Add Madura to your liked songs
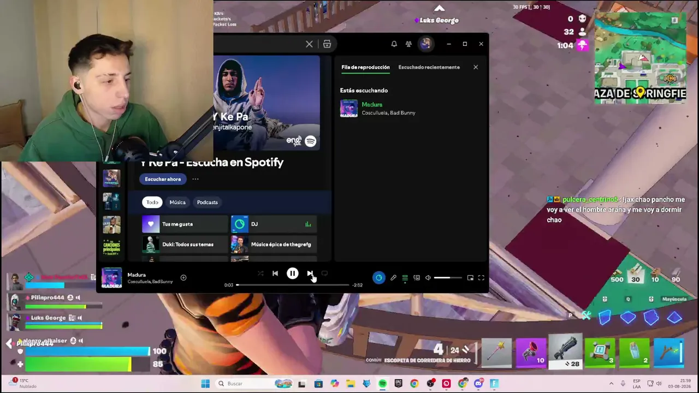The width and height of the screenshot is (699, 393). click(x=183, y=278)
